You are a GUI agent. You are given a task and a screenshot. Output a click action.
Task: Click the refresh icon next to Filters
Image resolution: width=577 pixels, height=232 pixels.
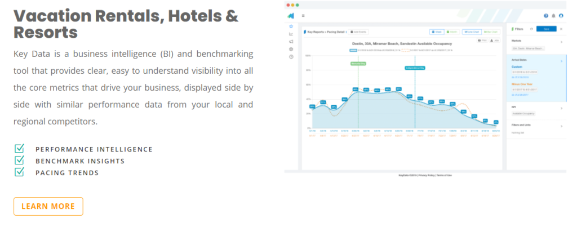[x=531, y=29]
